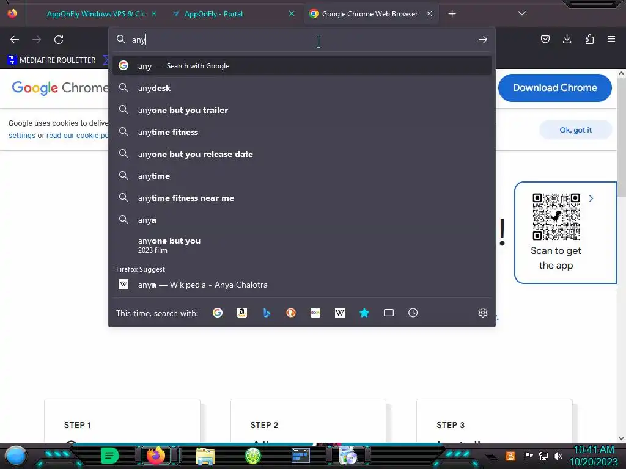Screen dimensions: 626x469
Task: Open a new tab with plus button
Action: point(452,14)
